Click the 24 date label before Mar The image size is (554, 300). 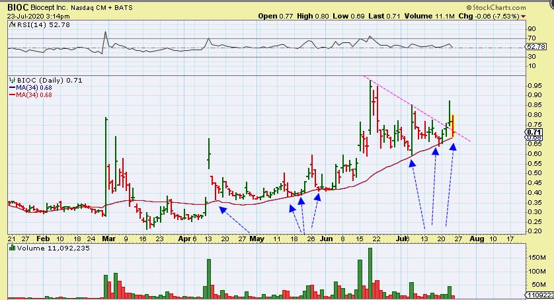(x=91, y=239)
